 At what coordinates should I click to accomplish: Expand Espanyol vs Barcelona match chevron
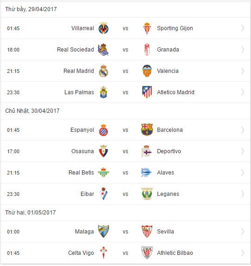[x=243, y=130]
